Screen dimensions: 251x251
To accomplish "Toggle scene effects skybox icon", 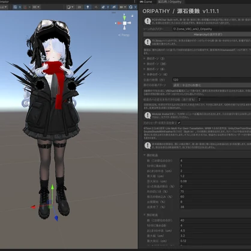I will pyautogui.click(x=103, y=7).
